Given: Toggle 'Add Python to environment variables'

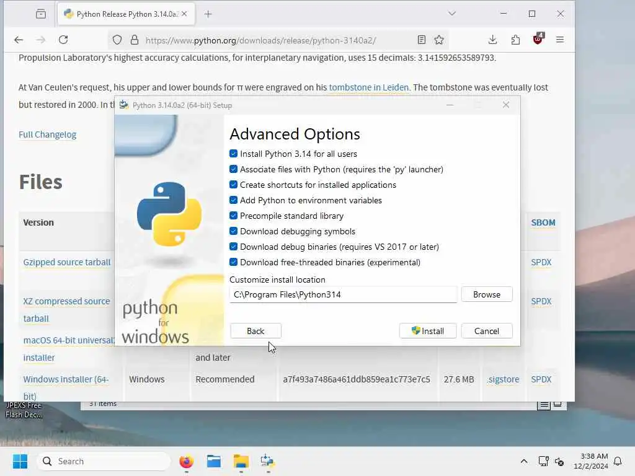Looking at the screenshot, I should click(233, 200).
